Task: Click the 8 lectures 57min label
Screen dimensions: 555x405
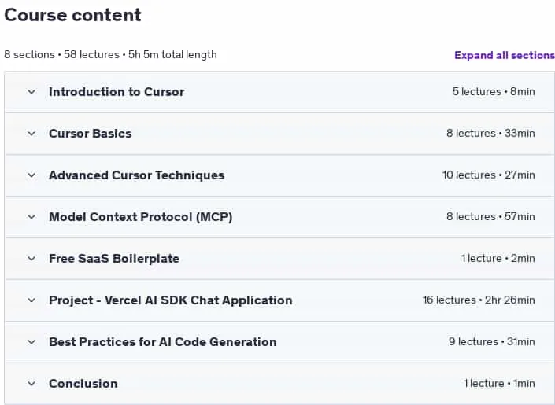Action: click(490, 216)
